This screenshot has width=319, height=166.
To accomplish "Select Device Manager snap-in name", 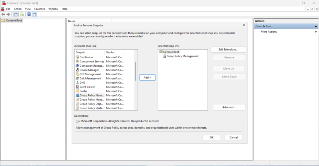I will click(89, 70).
